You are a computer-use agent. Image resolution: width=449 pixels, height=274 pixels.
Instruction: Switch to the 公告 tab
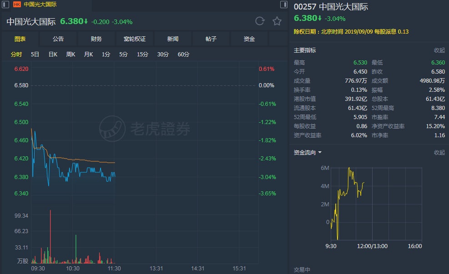point(58,39)
